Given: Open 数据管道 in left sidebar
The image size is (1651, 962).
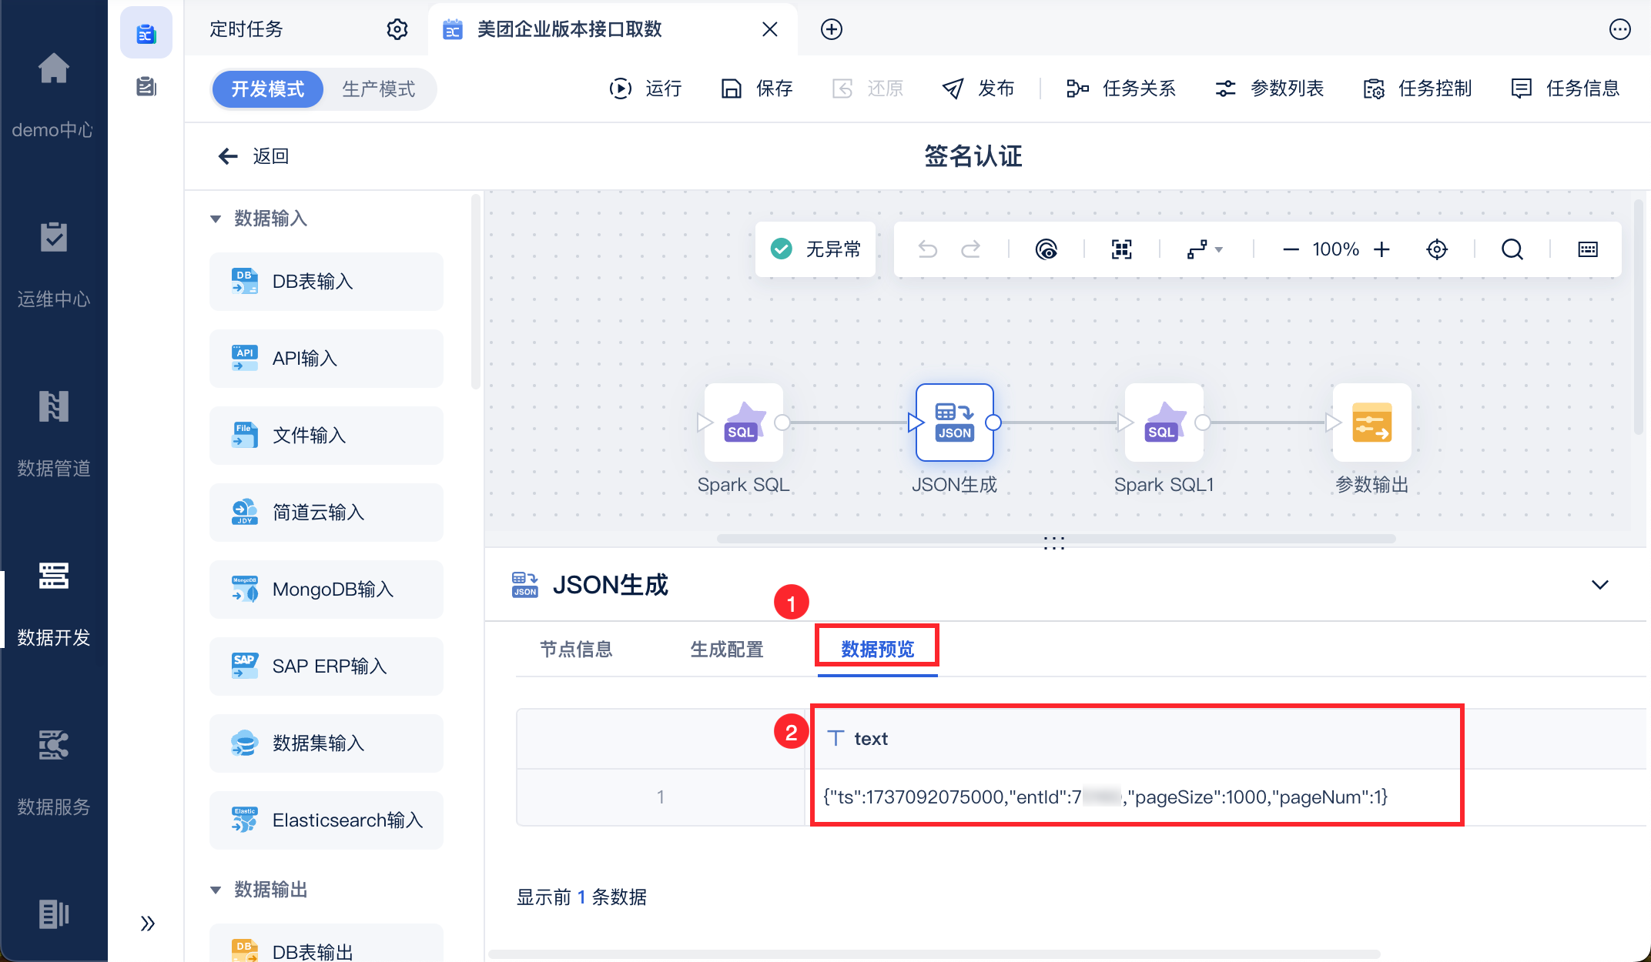Looking at the screenshot, I should 54,431.
